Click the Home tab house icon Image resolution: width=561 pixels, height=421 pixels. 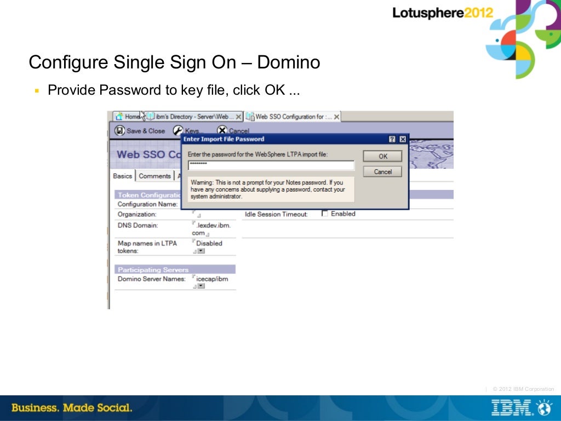[x=119, y=117]
